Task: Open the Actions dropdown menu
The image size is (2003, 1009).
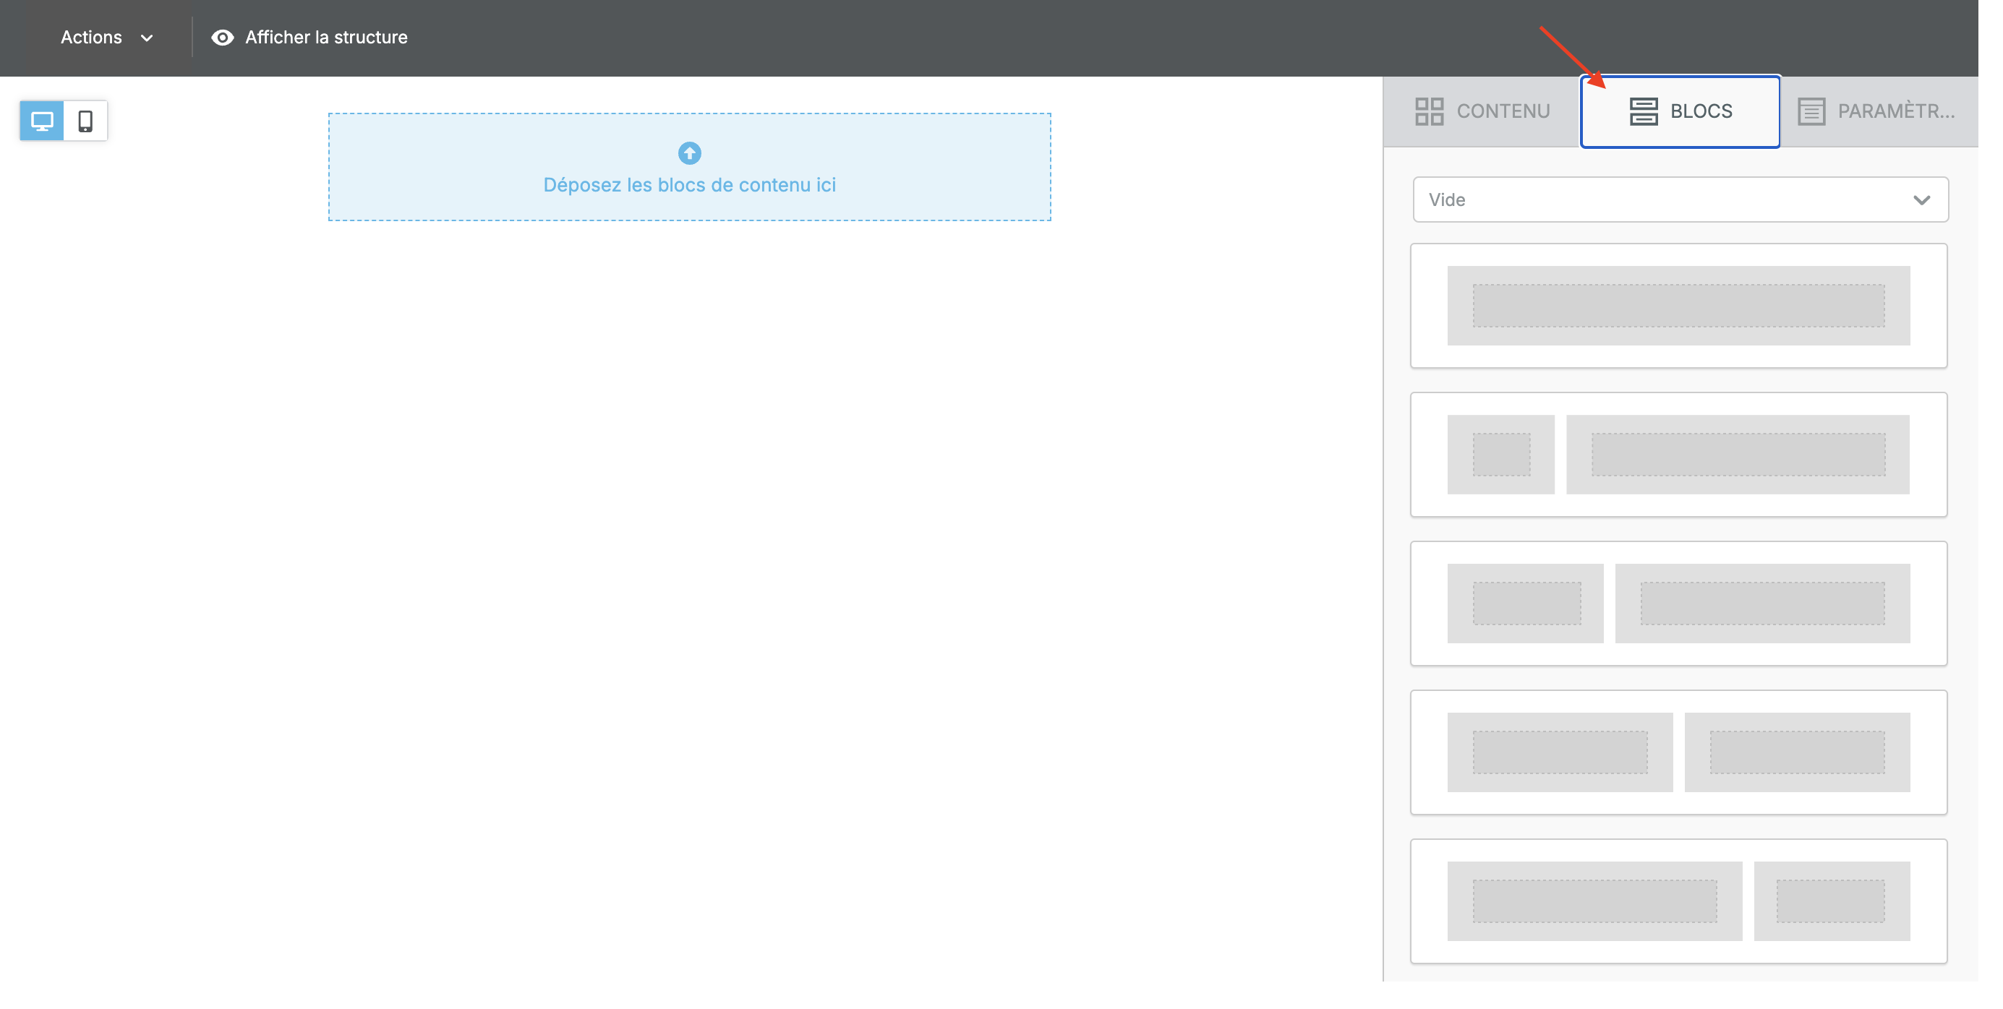Action: 106,38
